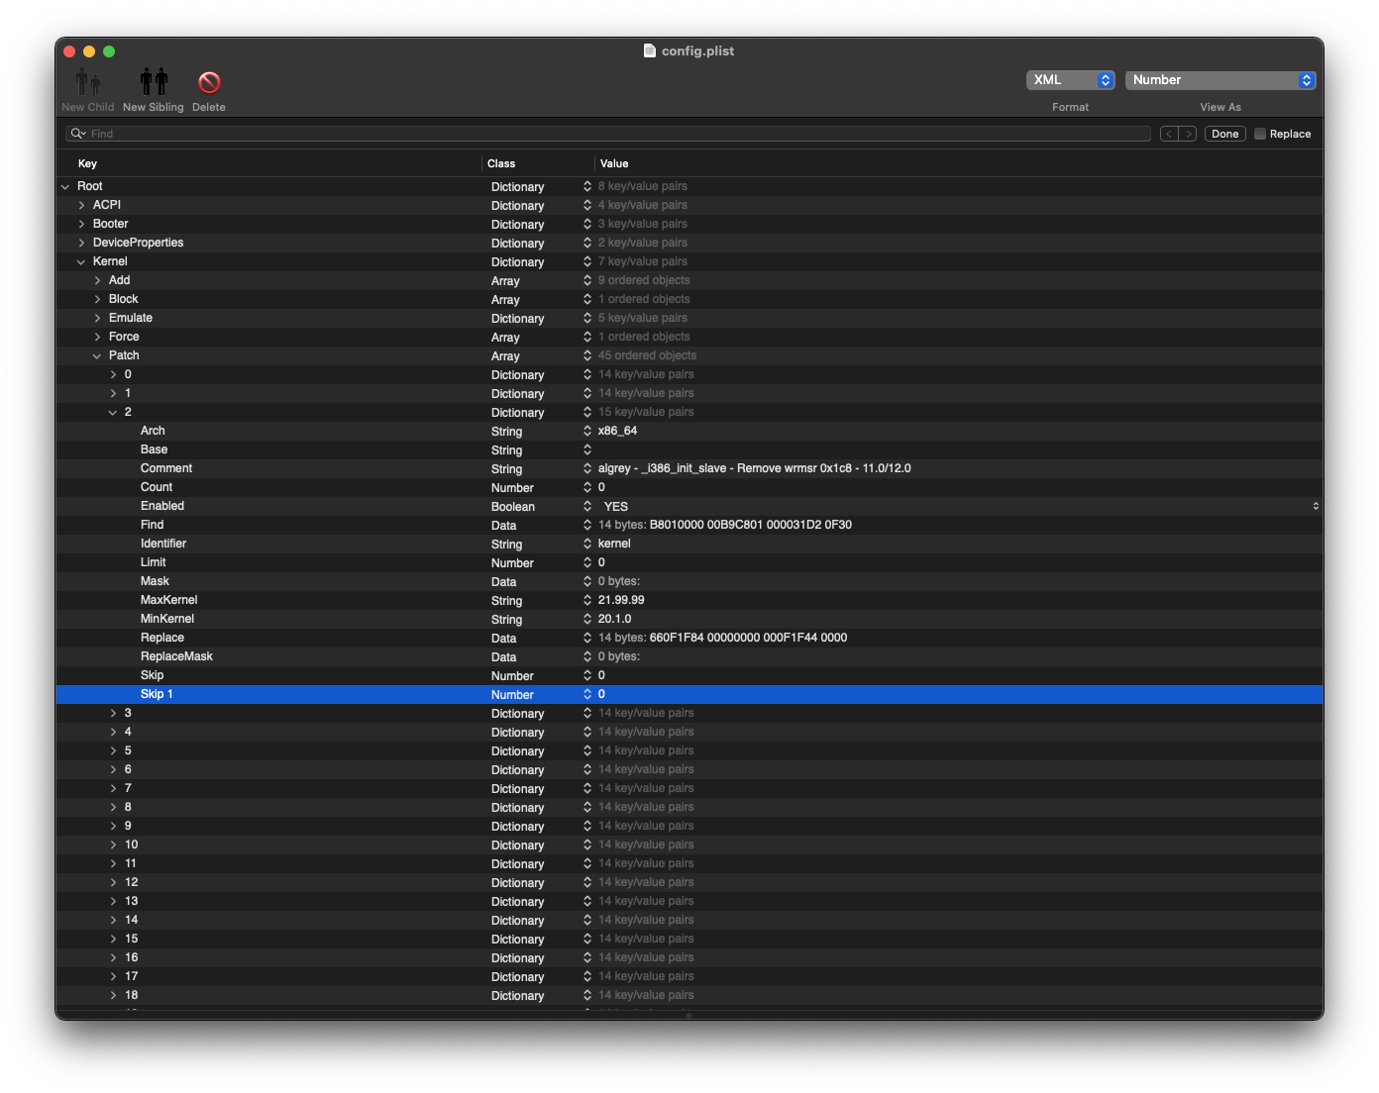1379x1093 pixels.
Task: Click class stepper for Skip 1 row
Action: pos(587,694)
